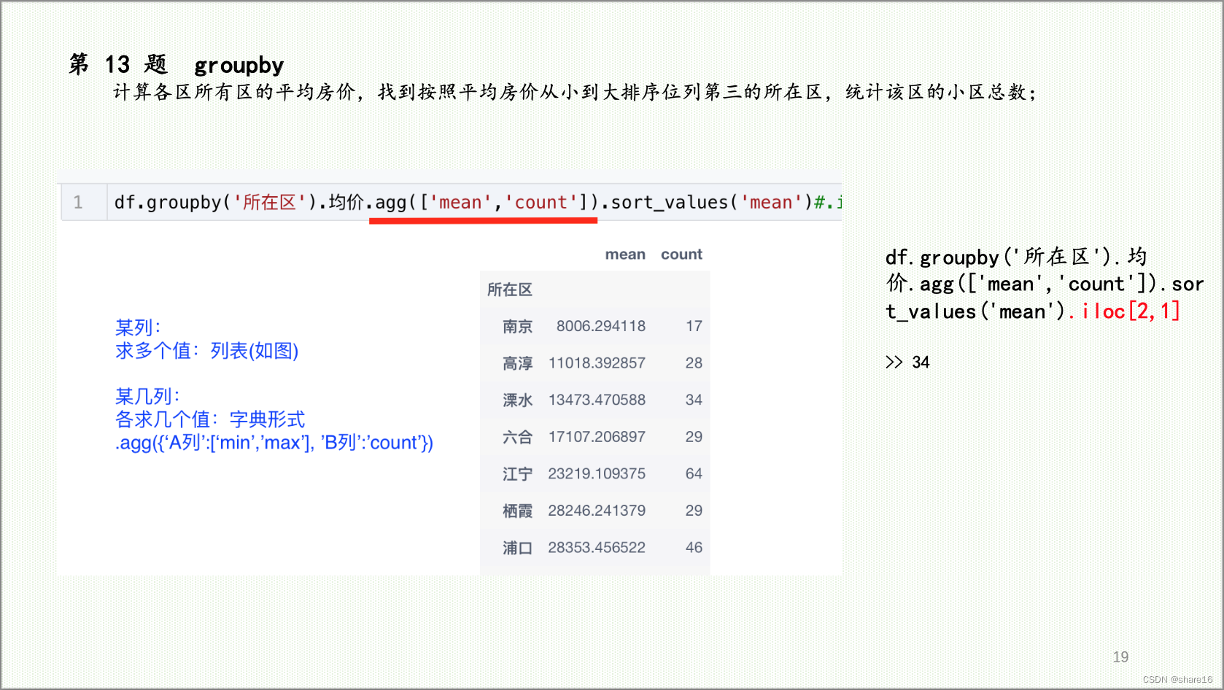Click the value 11018.392857
This screenshot has height=690, width=1224.
[x=597, y=363]
